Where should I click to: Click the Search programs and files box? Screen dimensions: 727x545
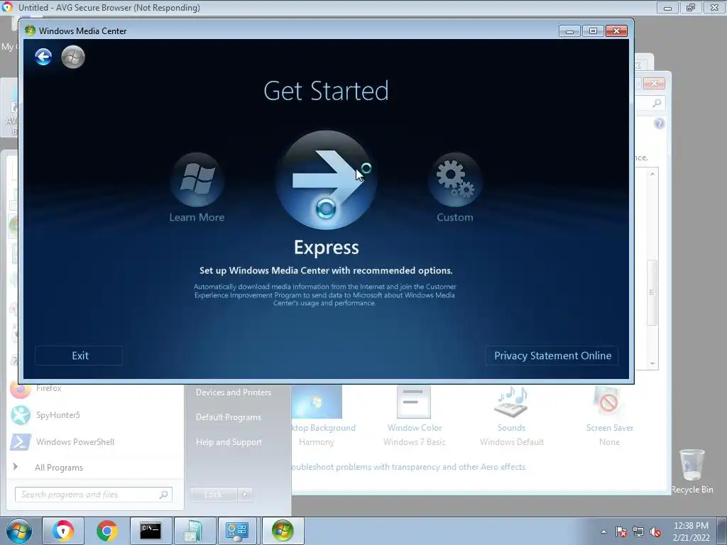94,495
